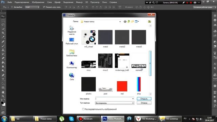Open Skype from the taskbar

tap(72, 119)
